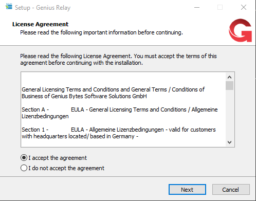Cancel the installation
The image size is (256, 201).
231,190
